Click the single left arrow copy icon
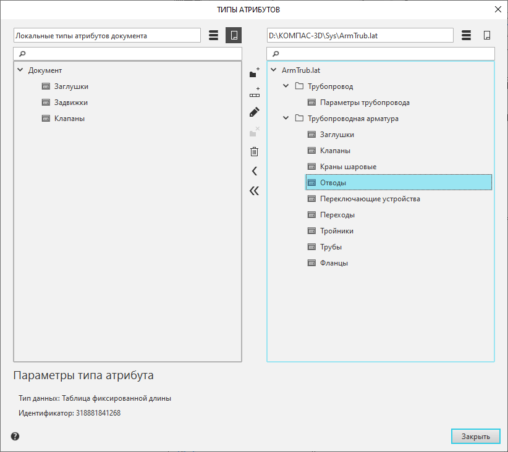The width and height of the screenshot is (508, 452). pyautogui.click(x=254, y=171)
